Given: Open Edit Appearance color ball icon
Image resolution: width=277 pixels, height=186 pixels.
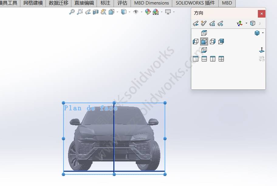Looking at the screenshot, I should point(148,12).
